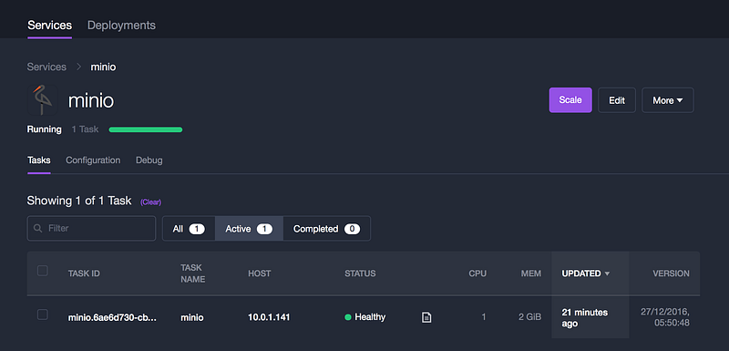Viewport: 729px width, 351px height.
Task: Sort by CPU column header
Action: coord(477,274)
